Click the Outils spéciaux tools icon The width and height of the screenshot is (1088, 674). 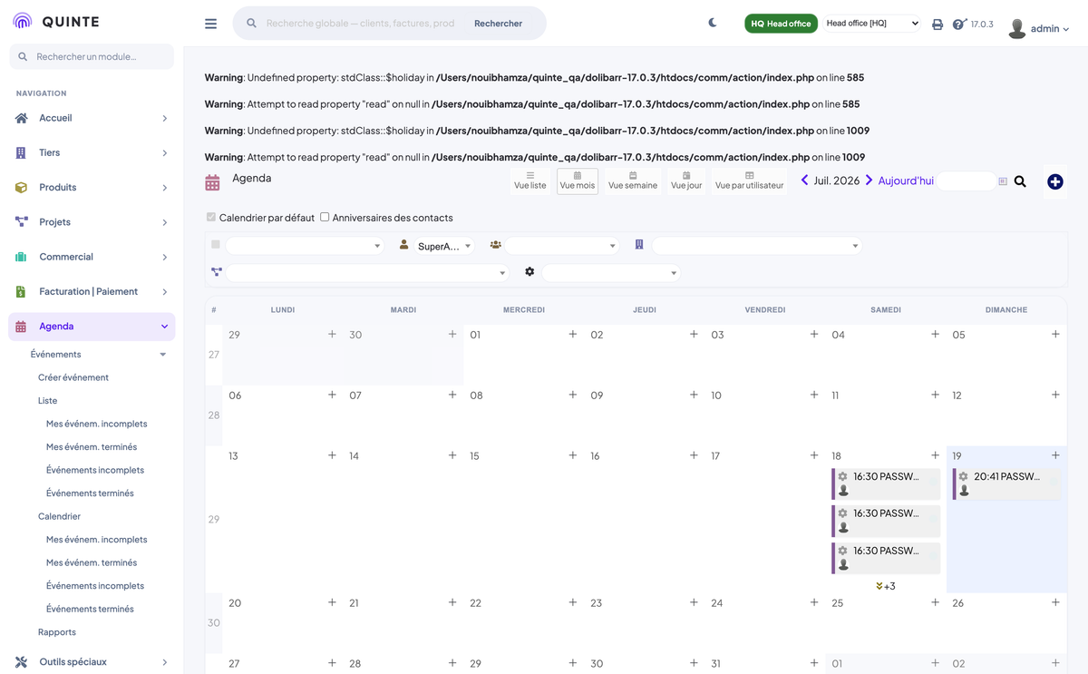[x=21, y=662]
